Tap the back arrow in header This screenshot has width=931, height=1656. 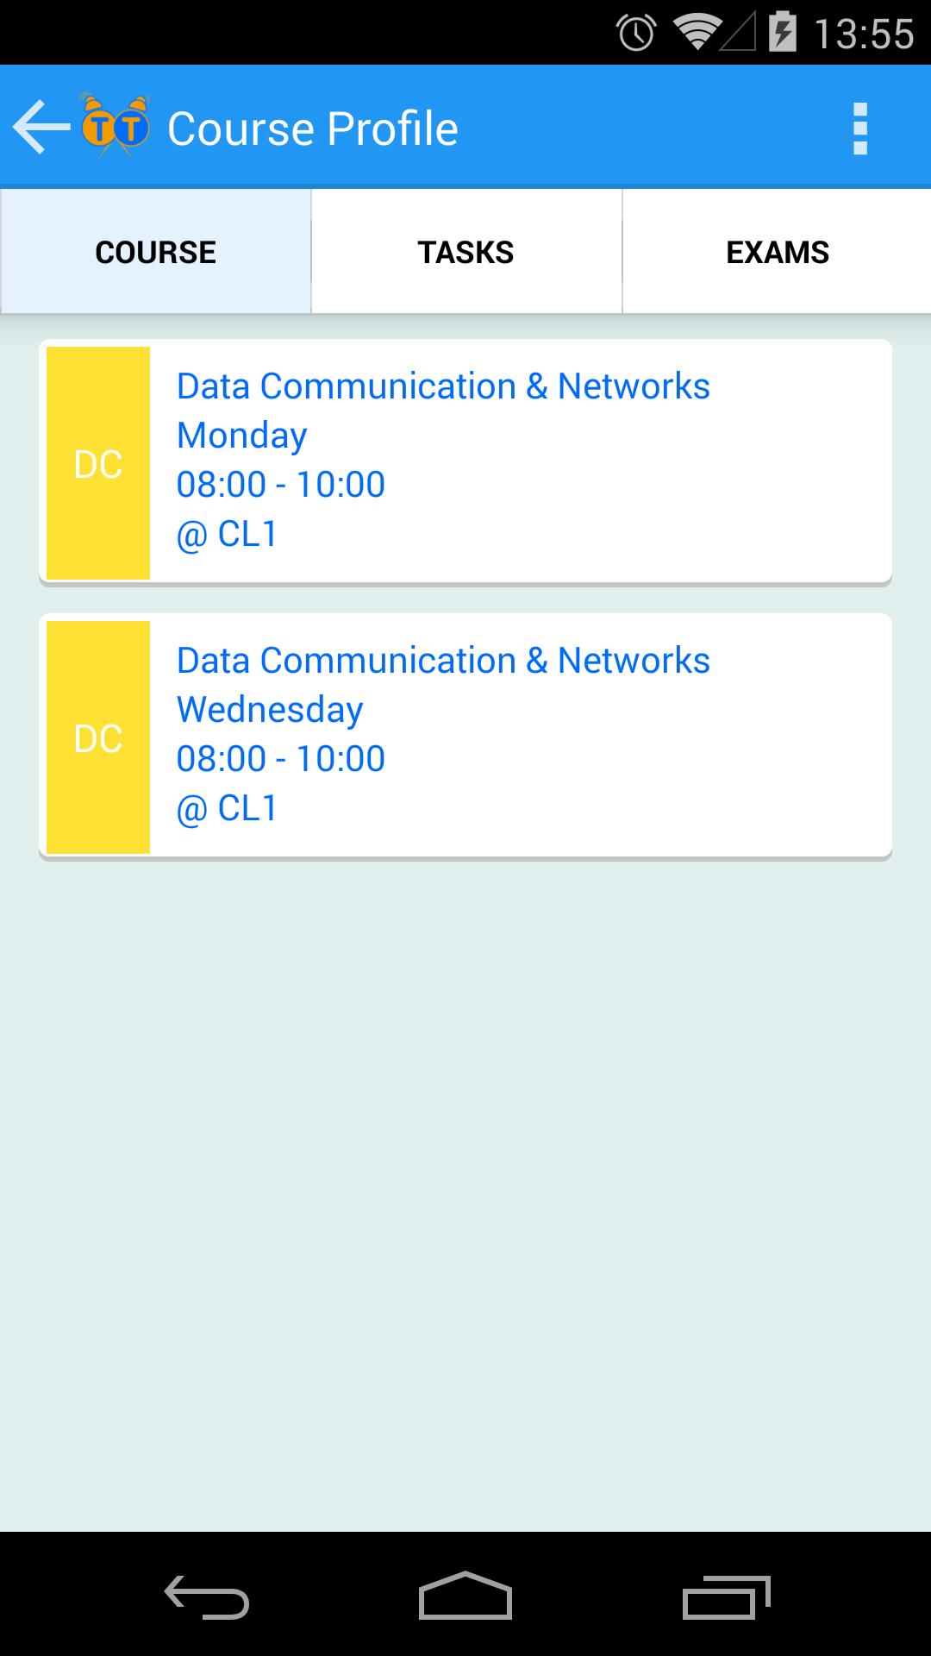click(x=41, y=128)
